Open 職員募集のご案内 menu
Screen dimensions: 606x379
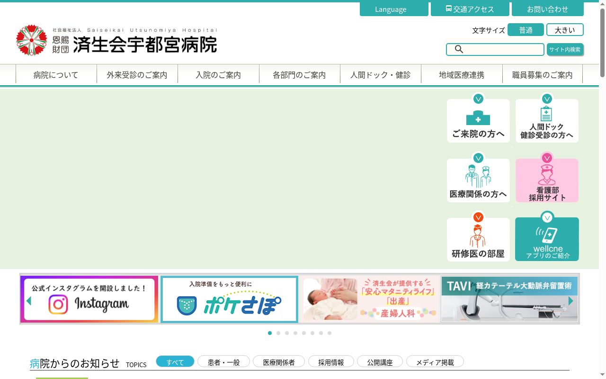click(543, 74)
